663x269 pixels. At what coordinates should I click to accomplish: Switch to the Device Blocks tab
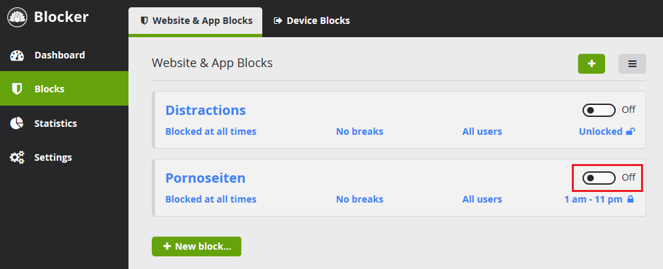point(312,21)
